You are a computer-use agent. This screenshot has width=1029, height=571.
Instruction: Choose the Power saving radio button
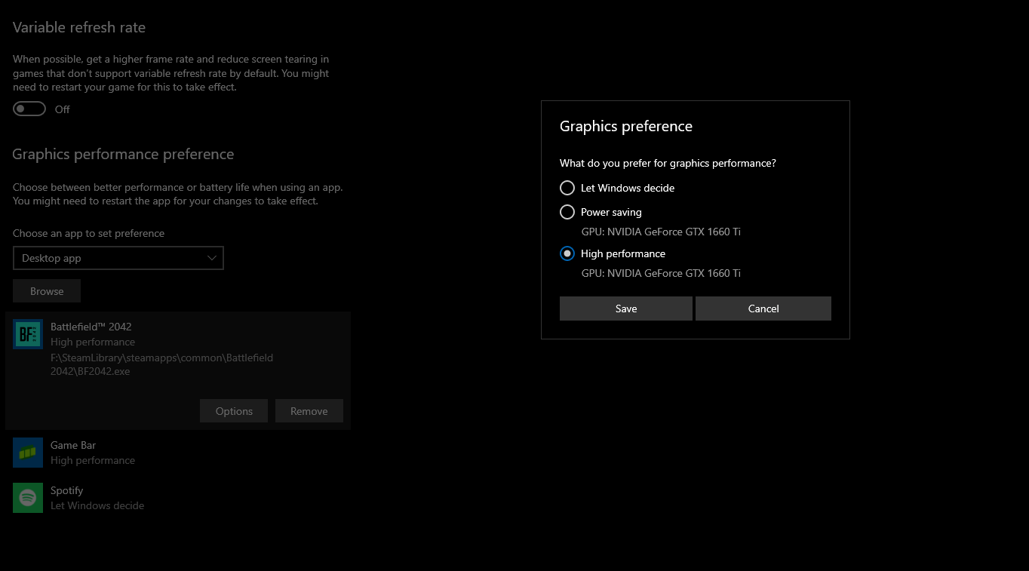[x=567, y=212]
